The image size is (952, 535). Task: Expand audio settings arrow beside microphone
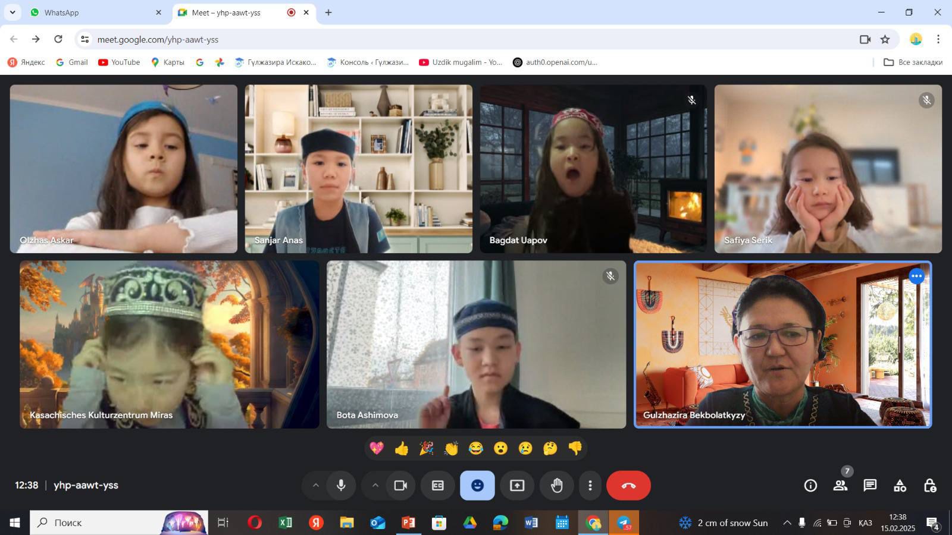[316, 486]
